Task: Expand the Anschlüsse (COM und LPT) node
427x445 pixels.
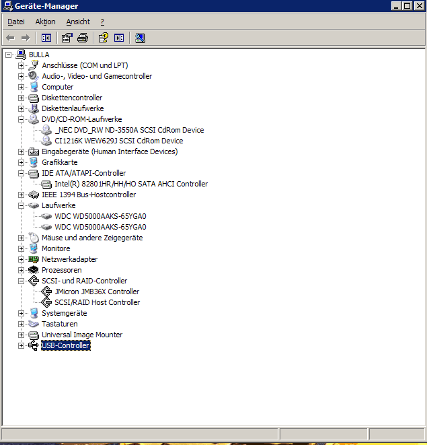Action: click(21, 65)
